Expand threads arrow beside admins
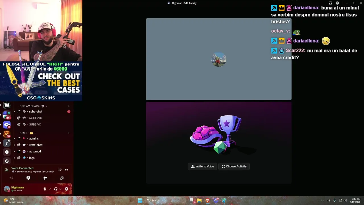The height and width of the screenshot is (205, 364). (x=14, y=138)
